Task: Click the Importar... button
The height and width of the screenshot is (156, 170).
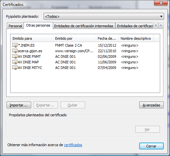Action: [19, 105]
